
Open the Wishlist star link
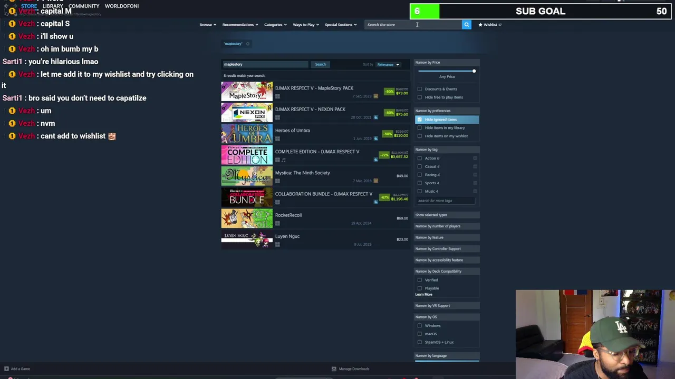tap(490, 25)
